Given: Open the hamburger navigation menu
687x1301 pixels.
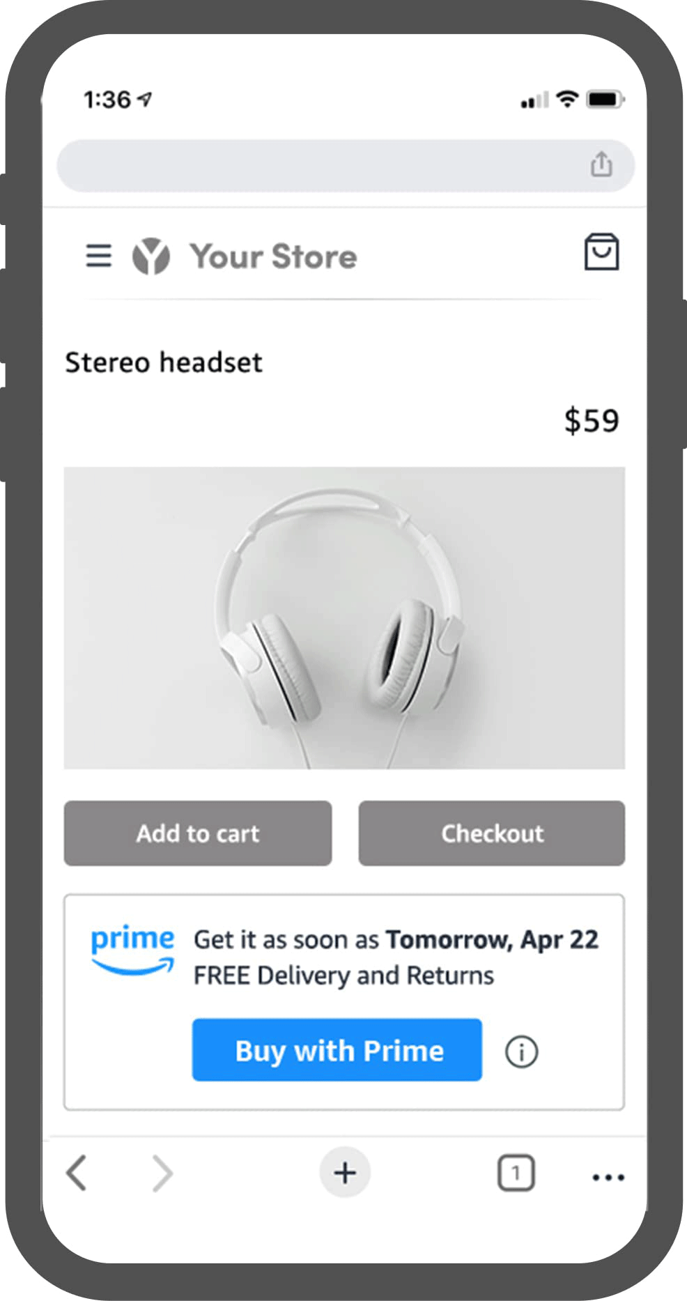Looking at the screenshot, I should tap(98, 256).
